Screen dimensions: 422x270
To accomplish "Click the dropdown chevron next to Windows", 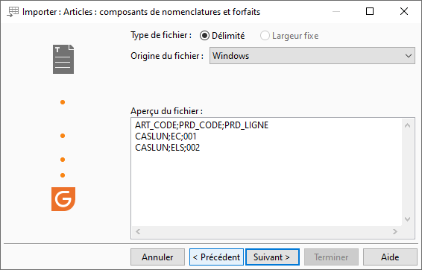I will 409,56.
